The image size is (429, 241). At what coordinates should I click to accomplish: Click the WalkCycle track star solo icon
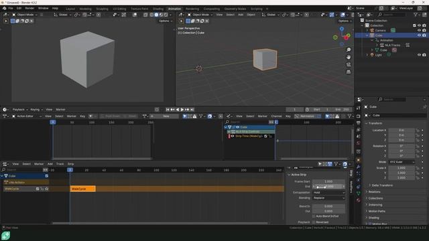coord(47,189)
